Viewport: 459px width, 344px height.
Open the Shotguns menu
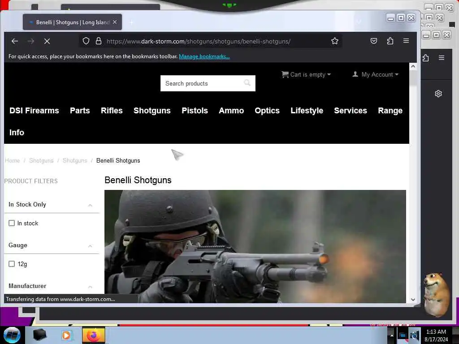152,111
